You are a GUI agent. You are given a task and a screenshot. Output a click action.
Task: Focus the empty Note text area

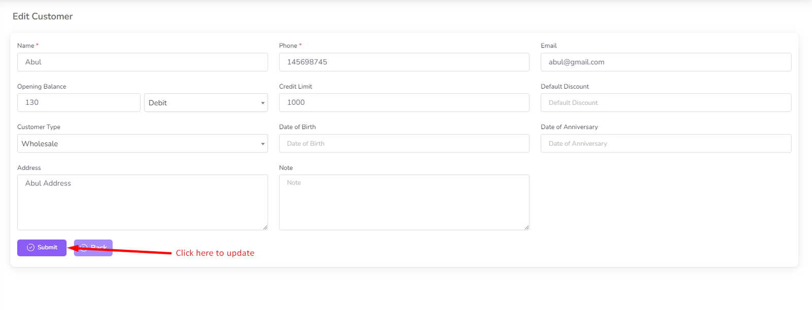point(403,203)
